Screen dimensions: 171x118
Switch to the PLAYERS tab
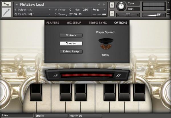(x=53, y=23)
